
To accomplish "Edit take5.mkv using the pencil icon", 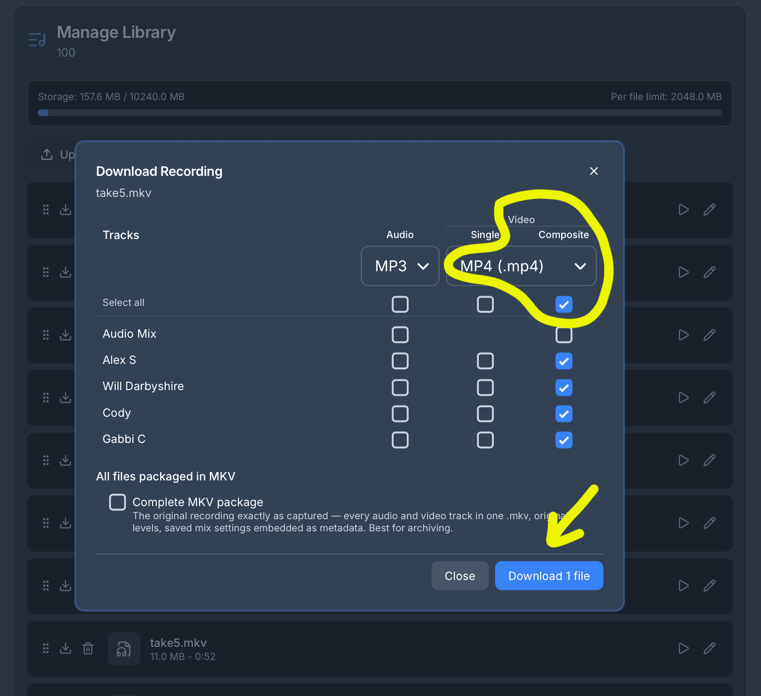I will [x=710, y=648].
